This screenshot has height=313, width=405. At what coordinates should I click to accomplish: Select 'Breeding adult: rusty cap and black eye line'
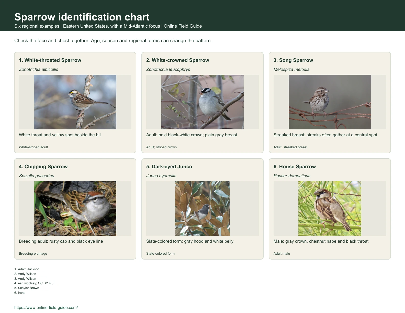61,241
